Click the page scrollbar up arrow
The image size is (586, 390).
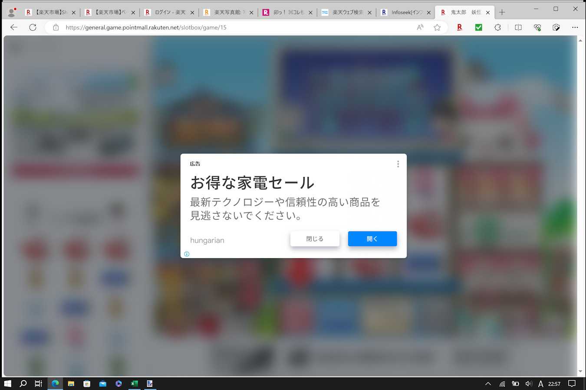580,40
